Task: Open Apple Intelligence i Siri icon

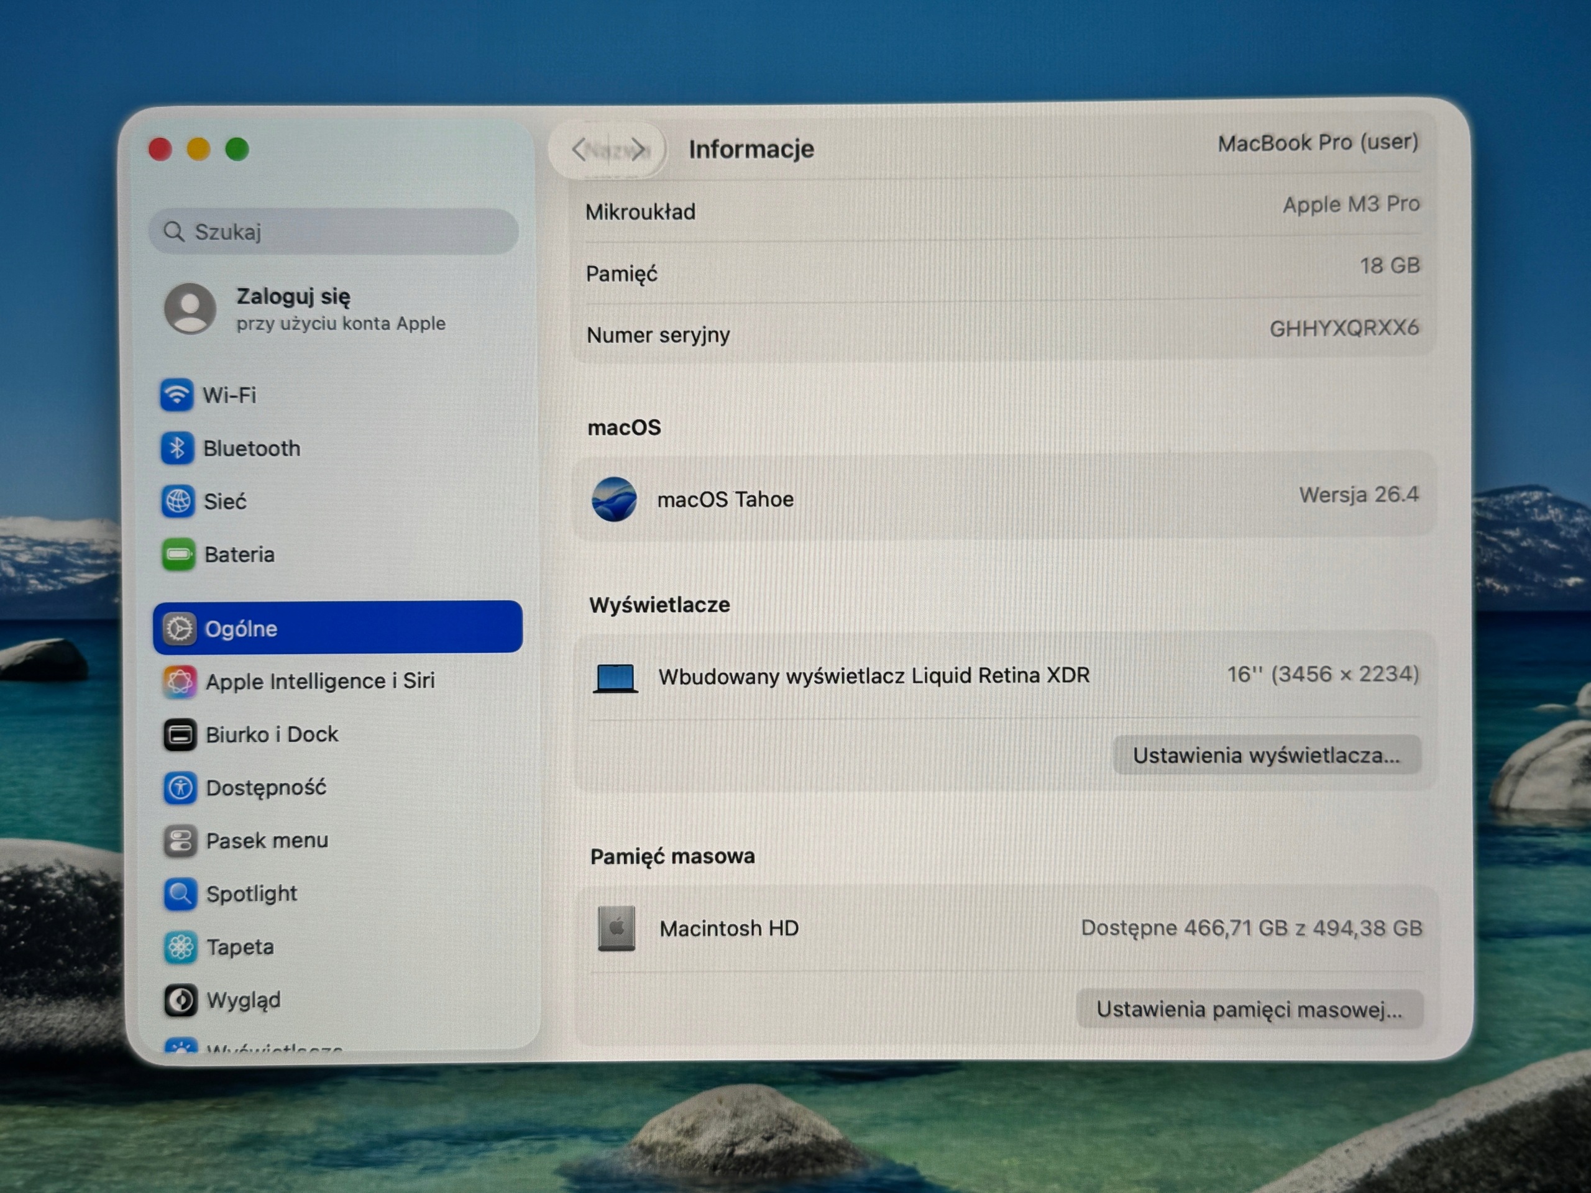Action: pos(180,681)
